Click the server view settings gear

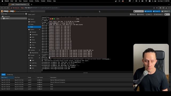tap(26, 14)
